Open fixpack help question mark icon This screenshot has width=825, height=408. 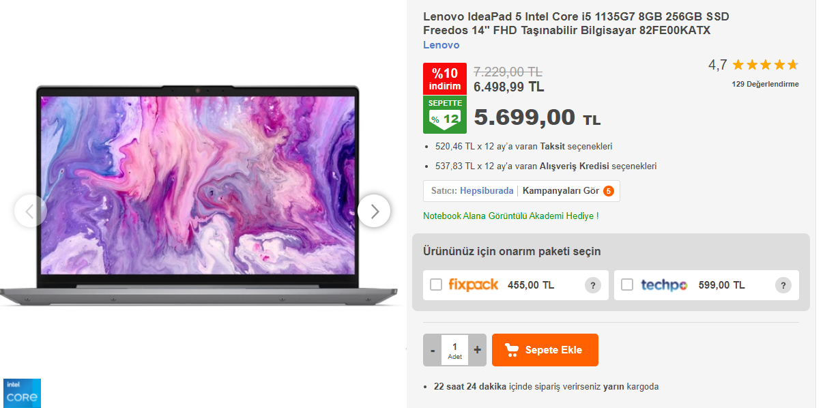593,285
